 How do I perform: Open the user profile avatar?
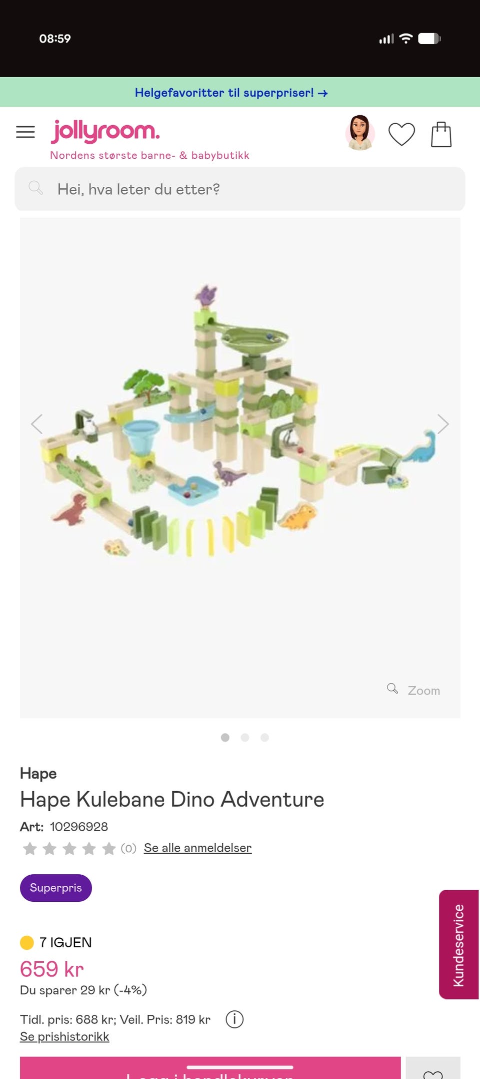point(360,133)
